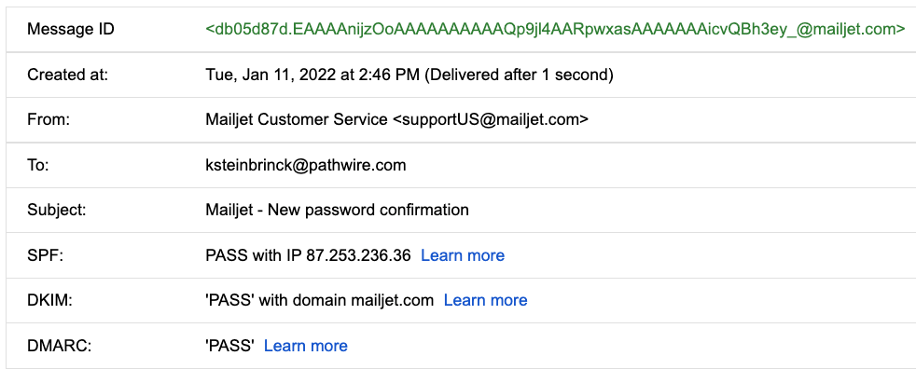Click the From: label
Screen dimensions: 916x383
tap(48, 119)
